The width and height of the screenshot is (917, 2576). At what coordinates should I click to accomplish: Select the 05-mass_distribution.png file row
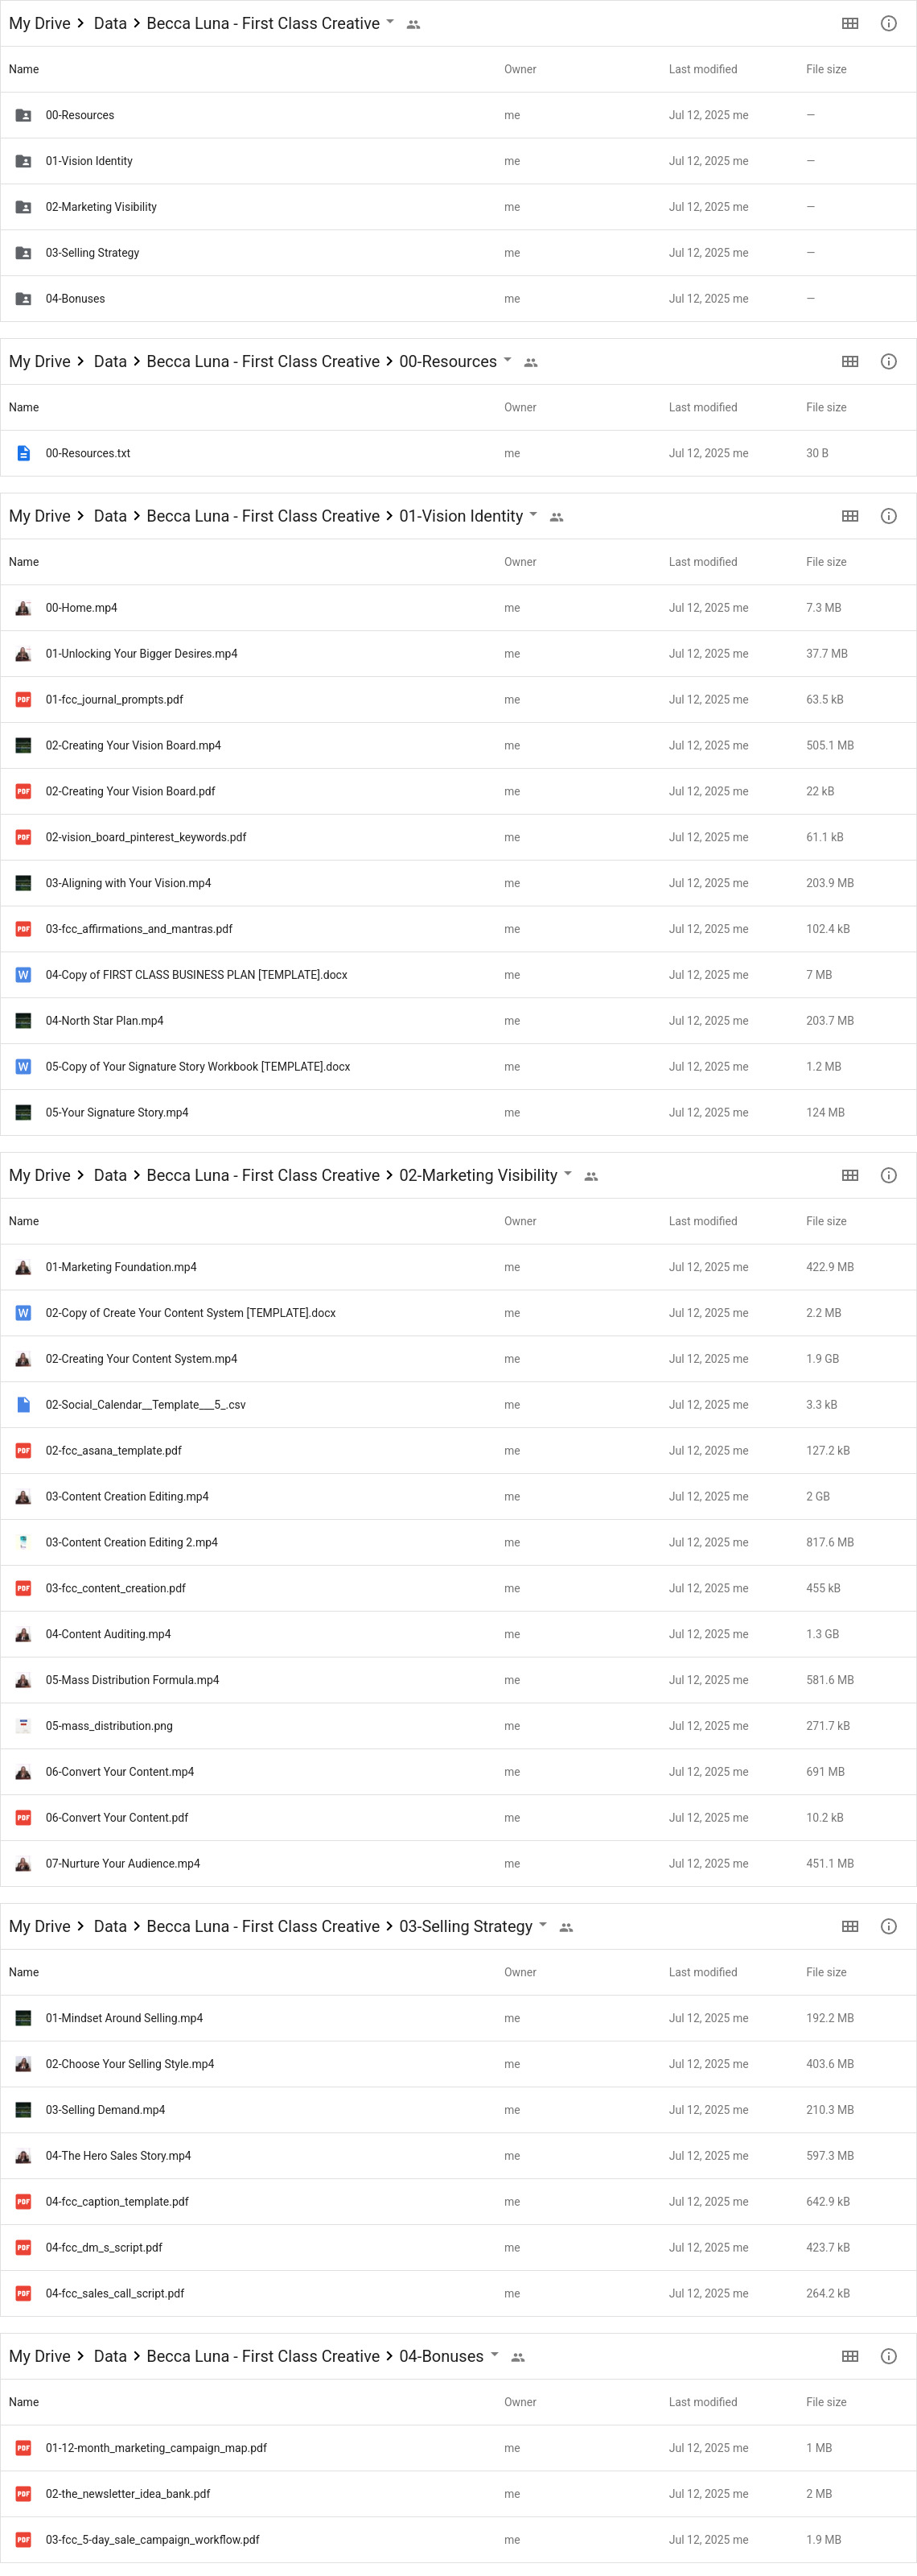(x=458, y=1726)
